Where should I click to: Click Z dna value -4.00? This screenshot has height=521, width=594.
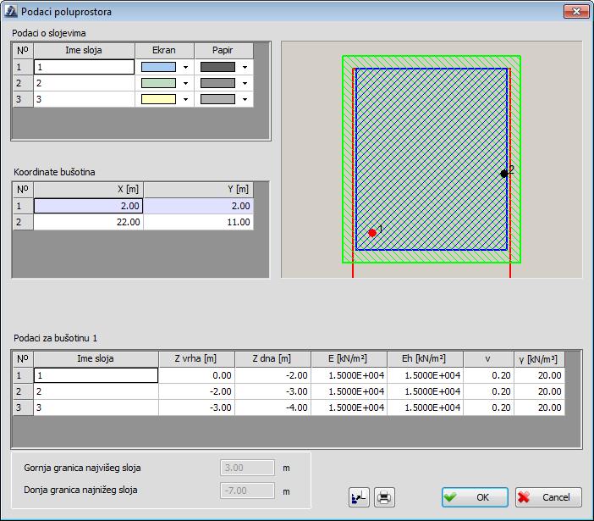click(x=272, y=407)
